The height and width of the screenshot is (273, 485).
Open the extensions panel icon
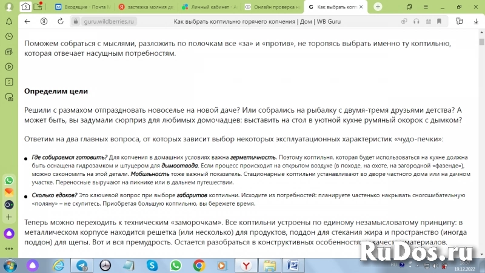tap(460, 21)
